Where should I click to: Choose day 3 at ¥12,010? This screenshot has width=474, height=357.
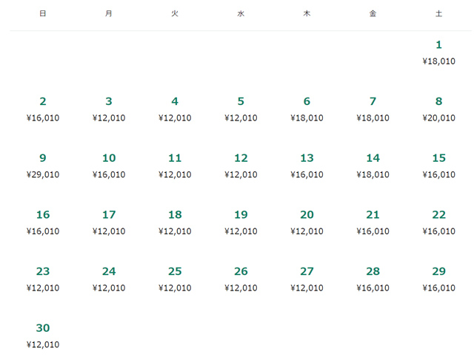(x=109, y=109)
